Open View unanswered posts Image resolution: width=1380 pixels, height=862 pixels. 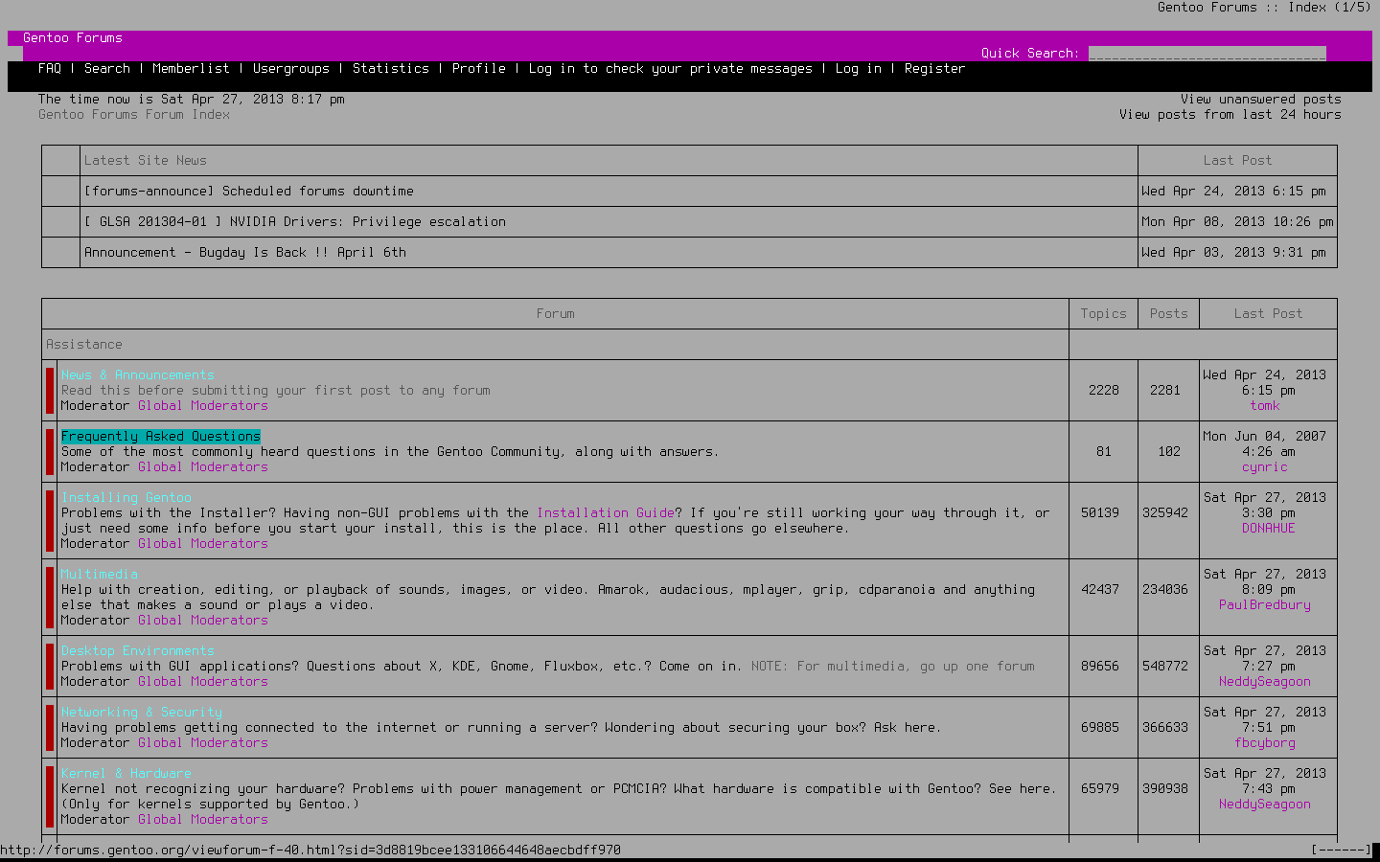point(1261,99)
